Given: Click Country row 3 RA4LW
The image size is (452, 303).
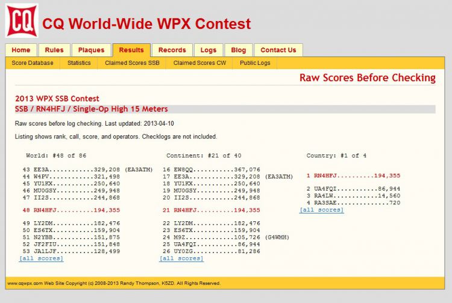Looking at the screenshot, I should click(353, 196).
